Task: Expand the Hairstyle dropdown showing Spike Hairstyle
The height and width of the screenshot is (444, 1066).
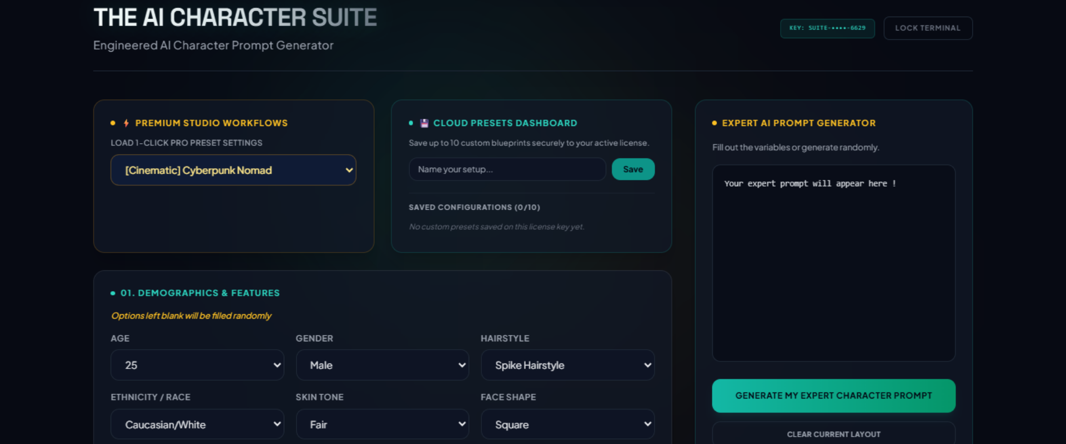Action: [567, 365]
